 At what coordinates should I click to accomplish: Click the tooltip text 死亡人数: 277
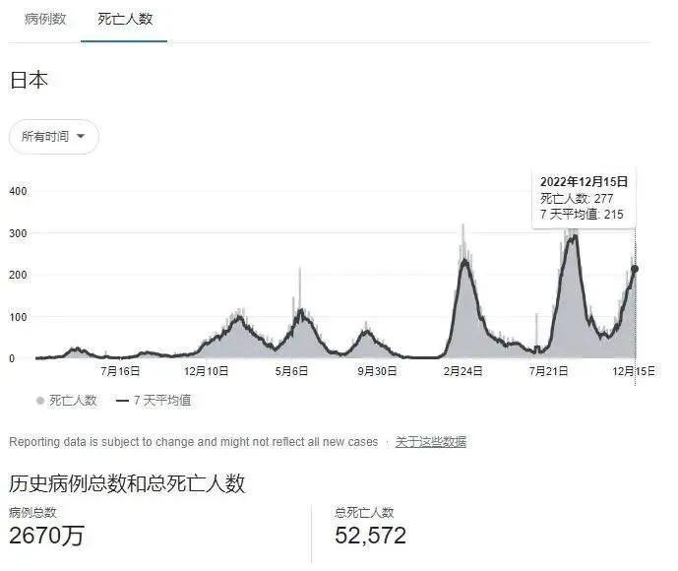tap(577, 199)
